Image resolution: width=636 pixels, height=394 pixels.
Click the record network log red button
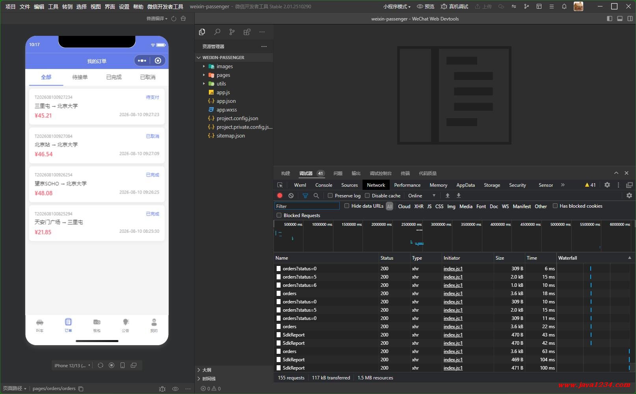tap(280, 195)
